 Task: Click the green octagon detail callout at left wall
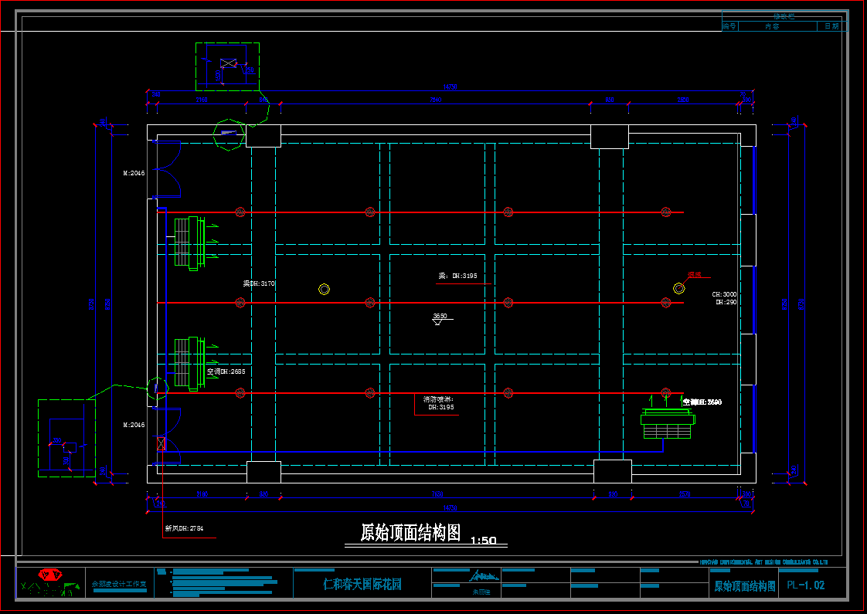tap(158, 388)
